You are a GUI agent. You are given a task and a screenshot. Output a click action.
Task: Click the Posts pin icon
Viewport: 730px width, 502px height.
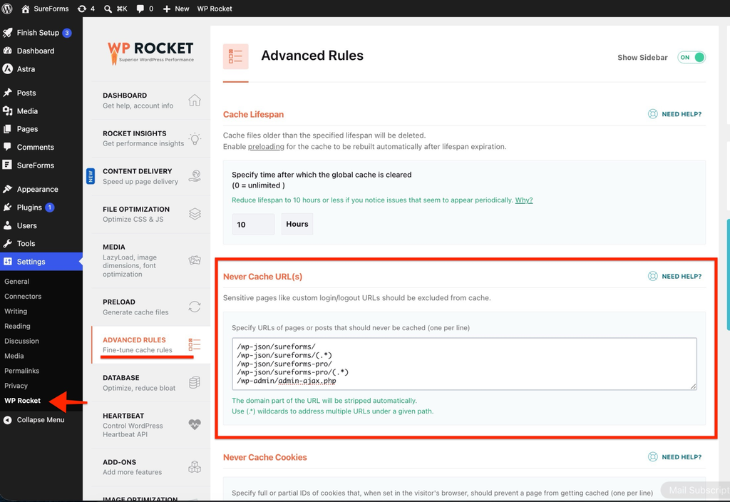pyautogui.click(x=7, y=93)
